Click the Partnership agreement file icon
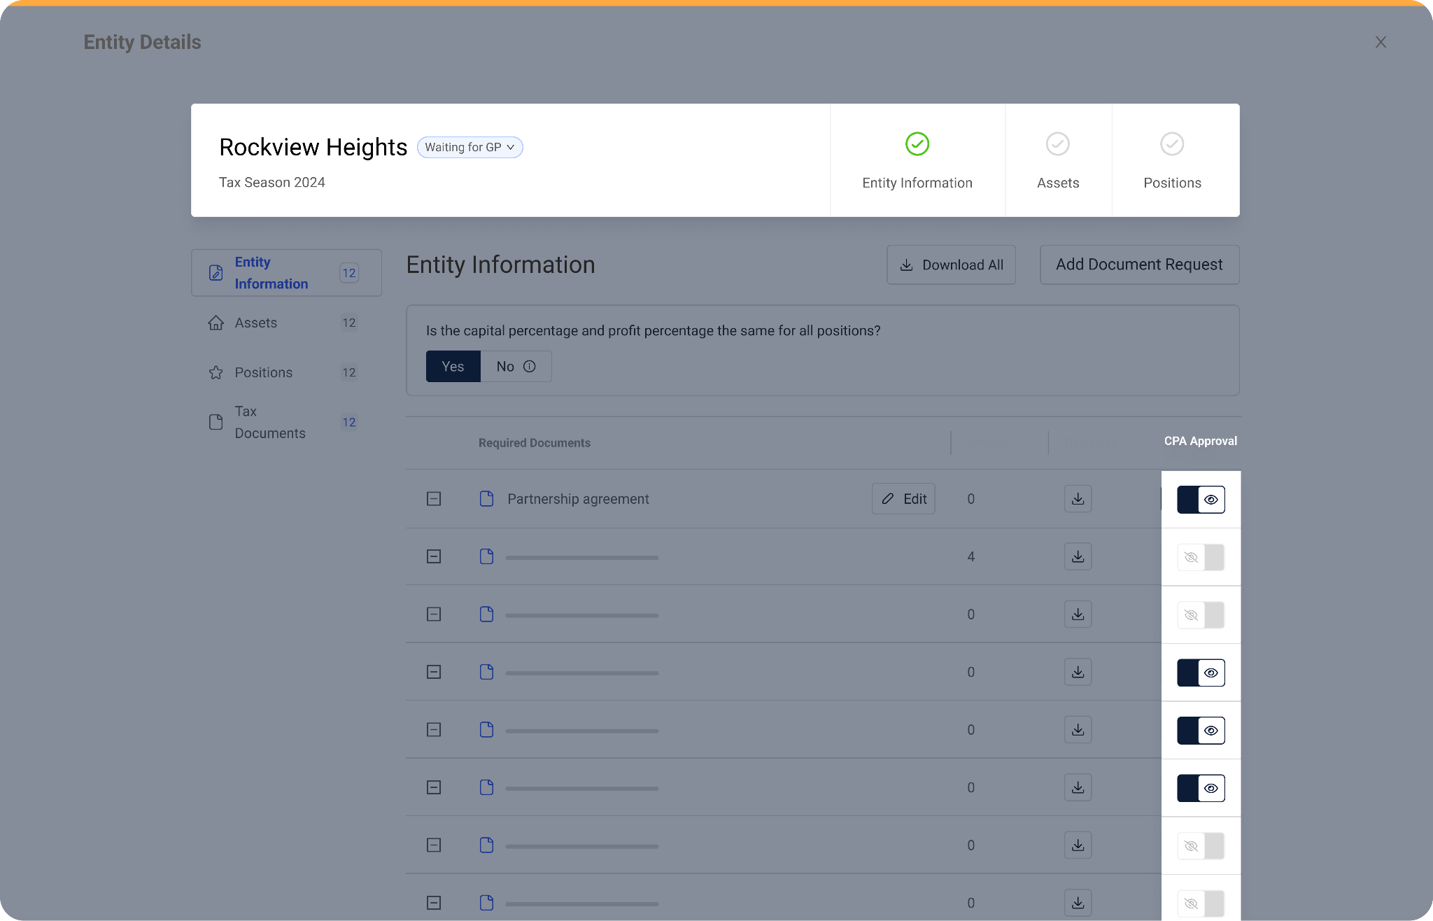 [x=486, y=499]
